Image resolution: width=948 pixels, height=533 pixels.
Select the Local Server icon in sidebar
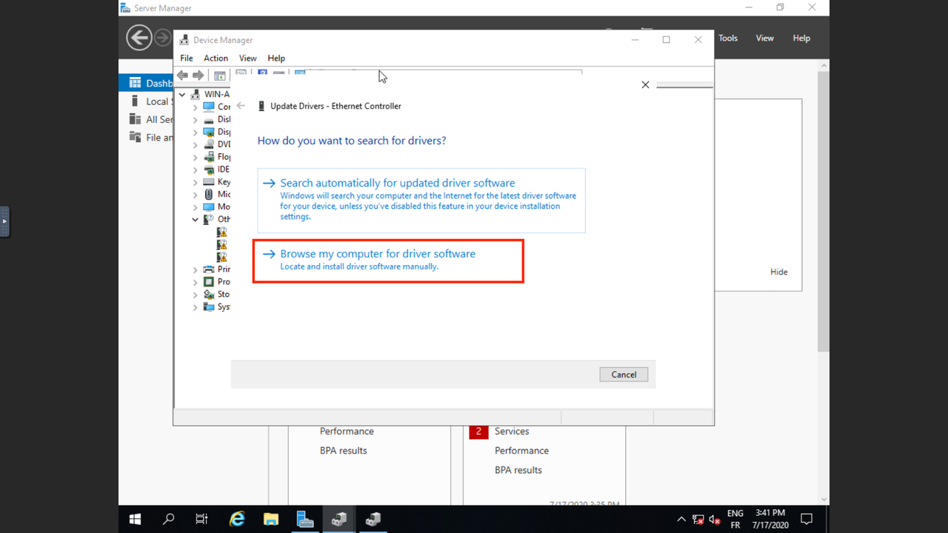pos(135,101)
